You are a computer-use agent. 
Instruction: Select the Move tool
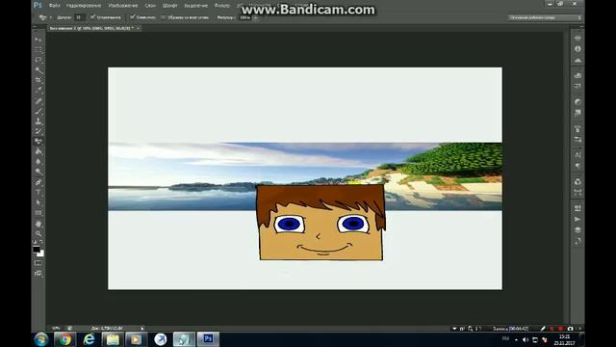pos(38,40)
